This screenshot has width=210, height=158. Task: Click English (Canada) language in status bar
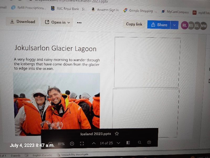[42, 155]
